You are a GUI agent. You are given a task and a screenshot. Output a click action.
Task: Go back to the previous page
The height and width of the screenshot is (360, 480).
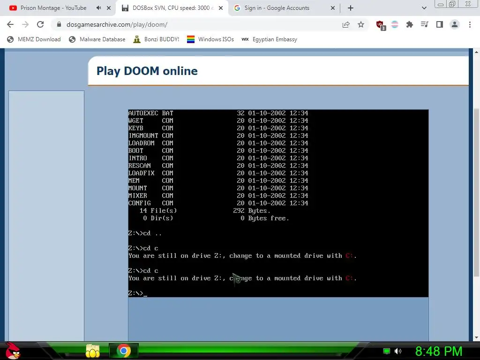10,24
